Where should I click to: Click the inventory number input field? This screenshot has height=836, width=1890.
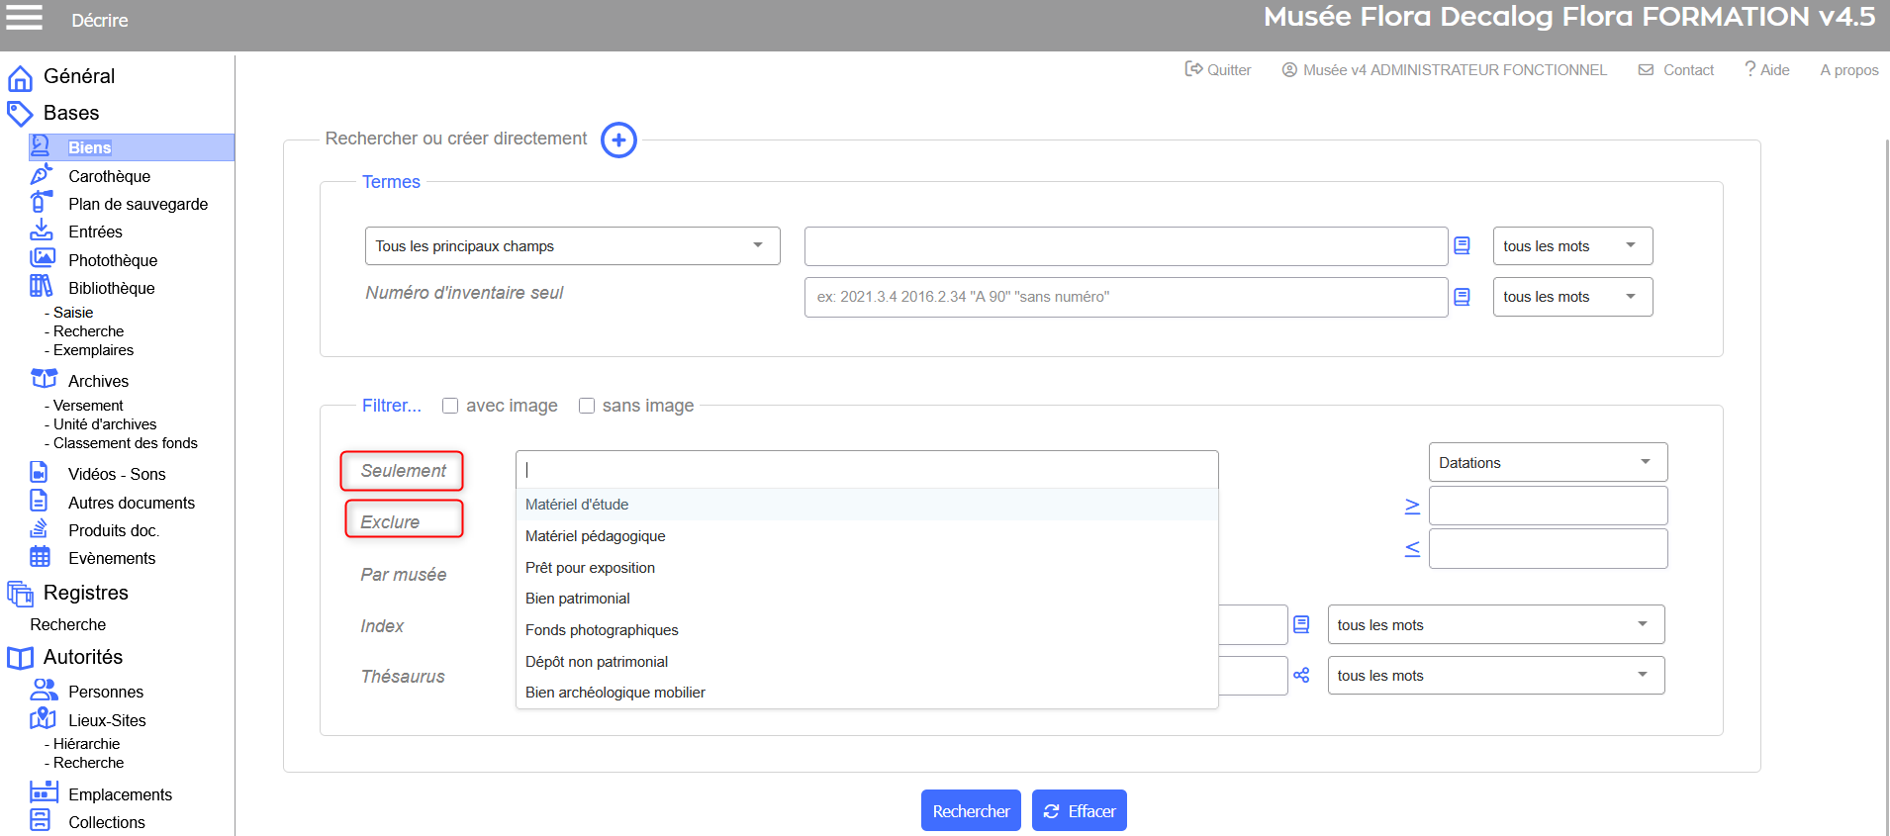[x=1125, y=297]
